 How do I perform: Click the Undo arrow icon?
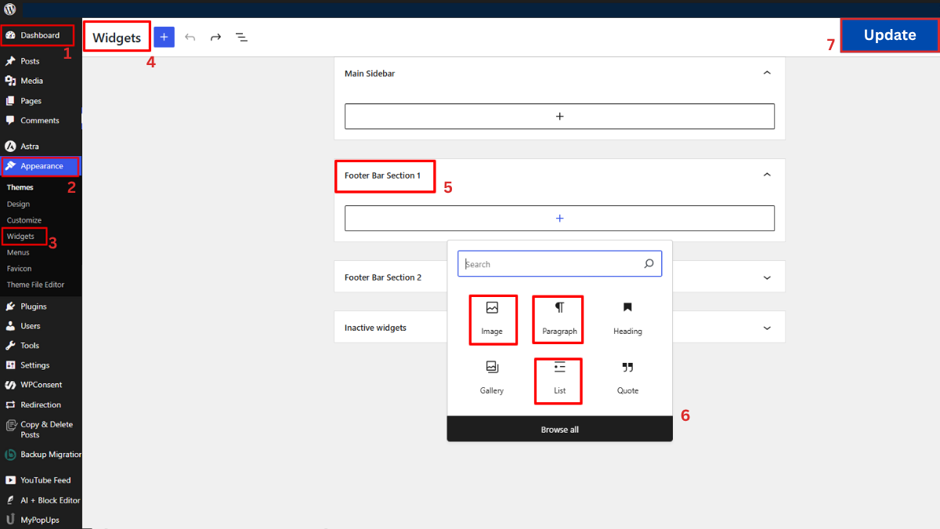(x=189, y=37)
